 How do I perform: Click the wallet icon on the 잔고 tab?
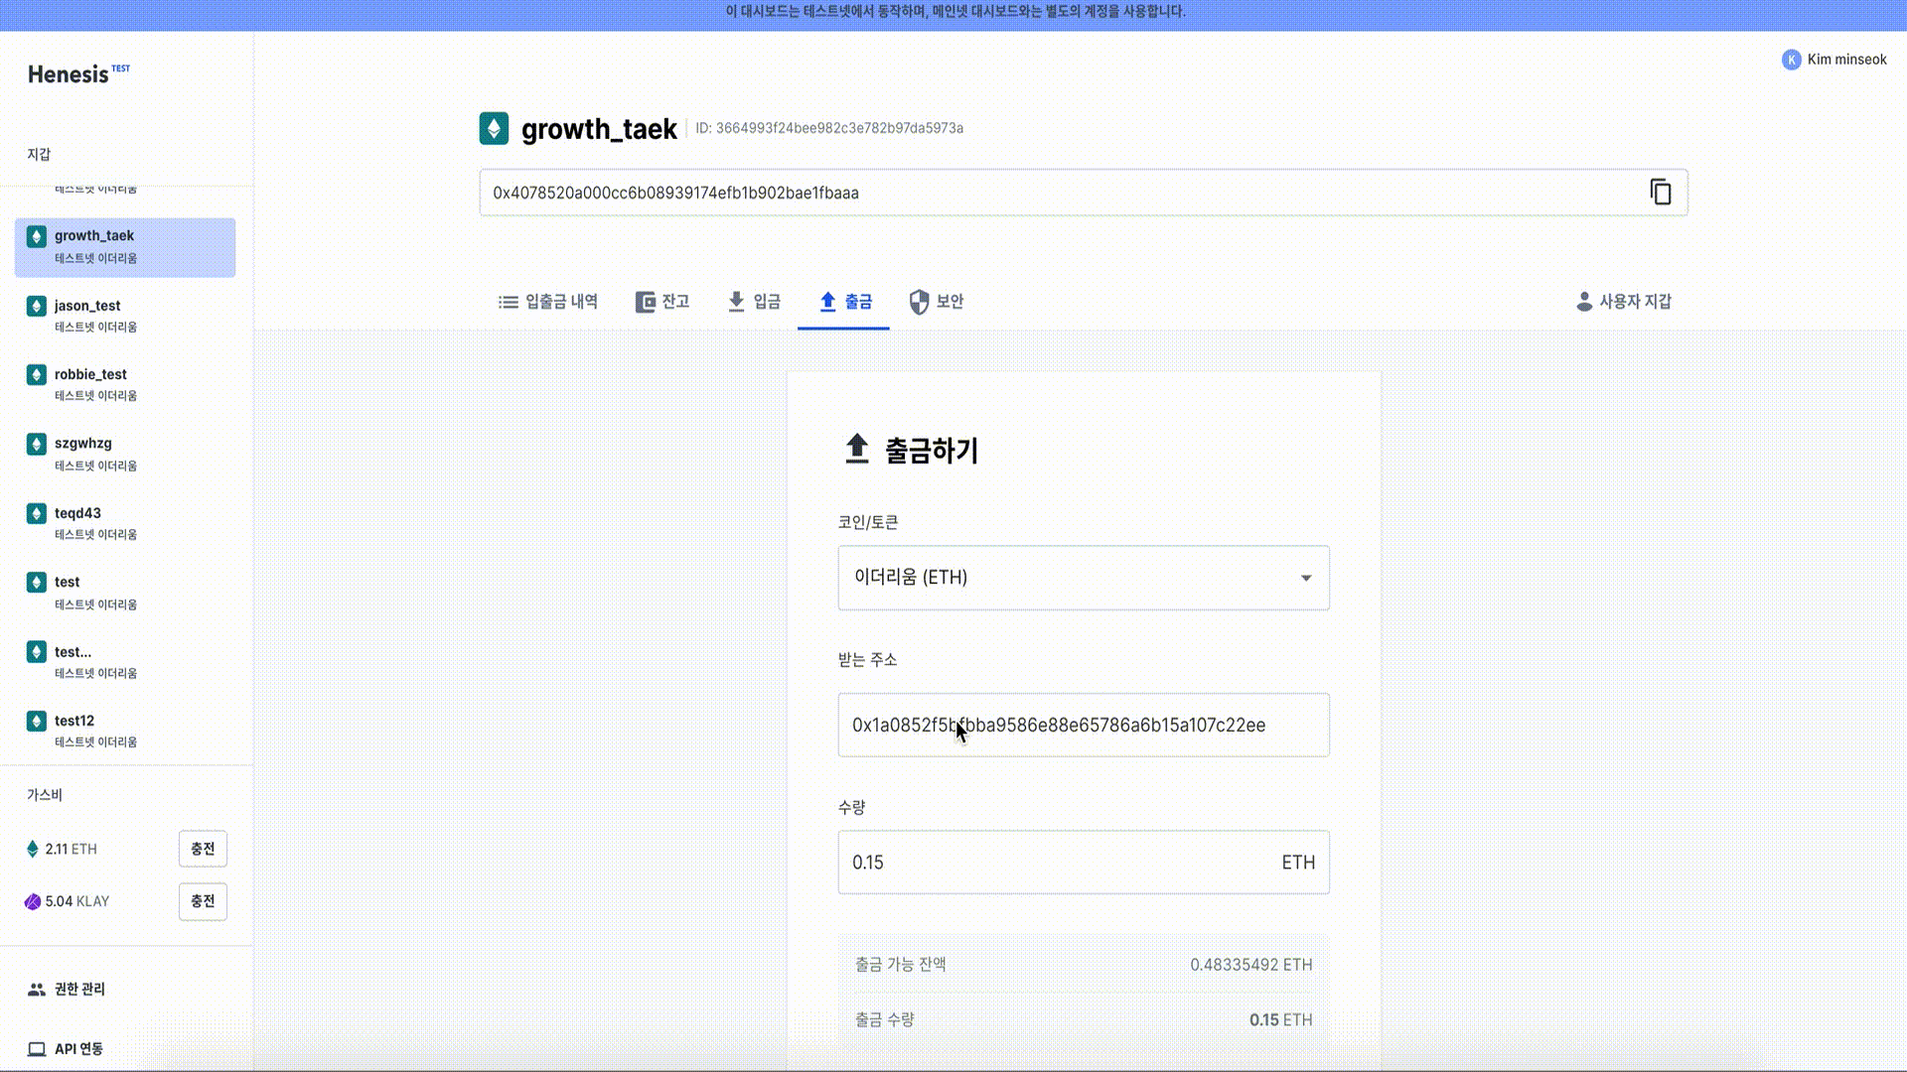(x=646, y=302)
